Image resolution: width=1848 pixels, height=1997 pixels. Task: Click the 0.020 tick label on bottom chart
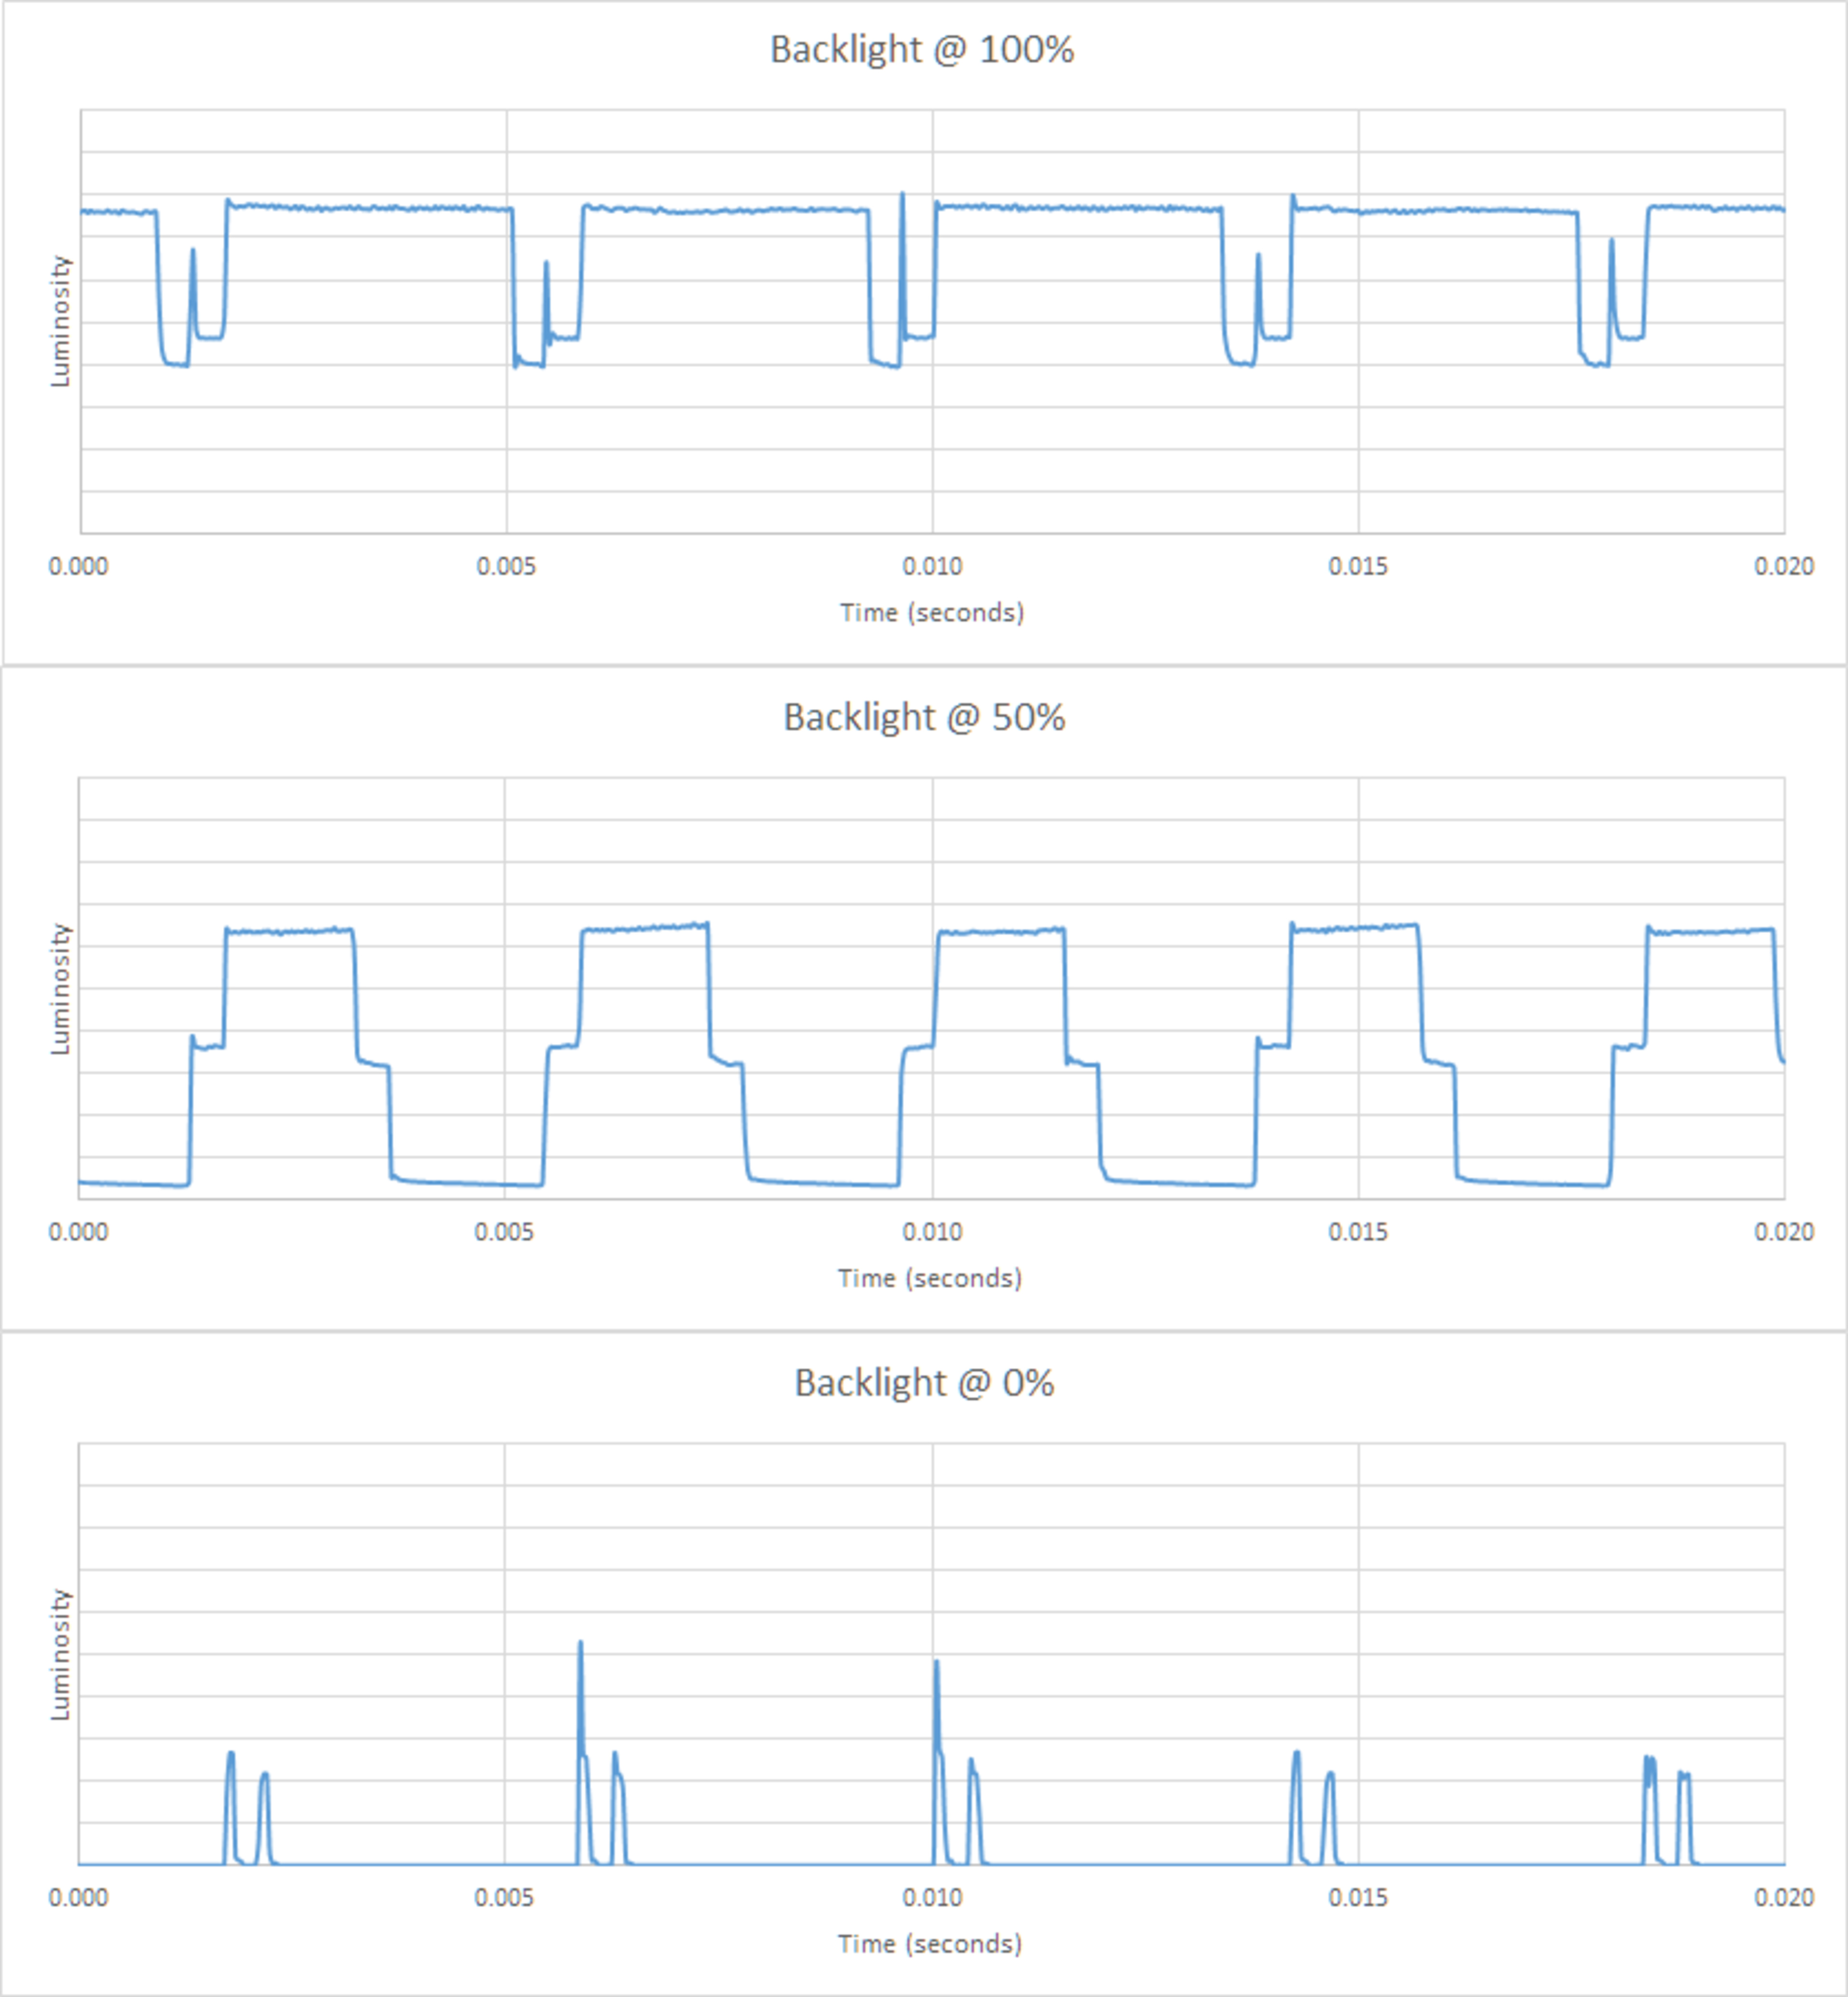tap(1783, 1897)
